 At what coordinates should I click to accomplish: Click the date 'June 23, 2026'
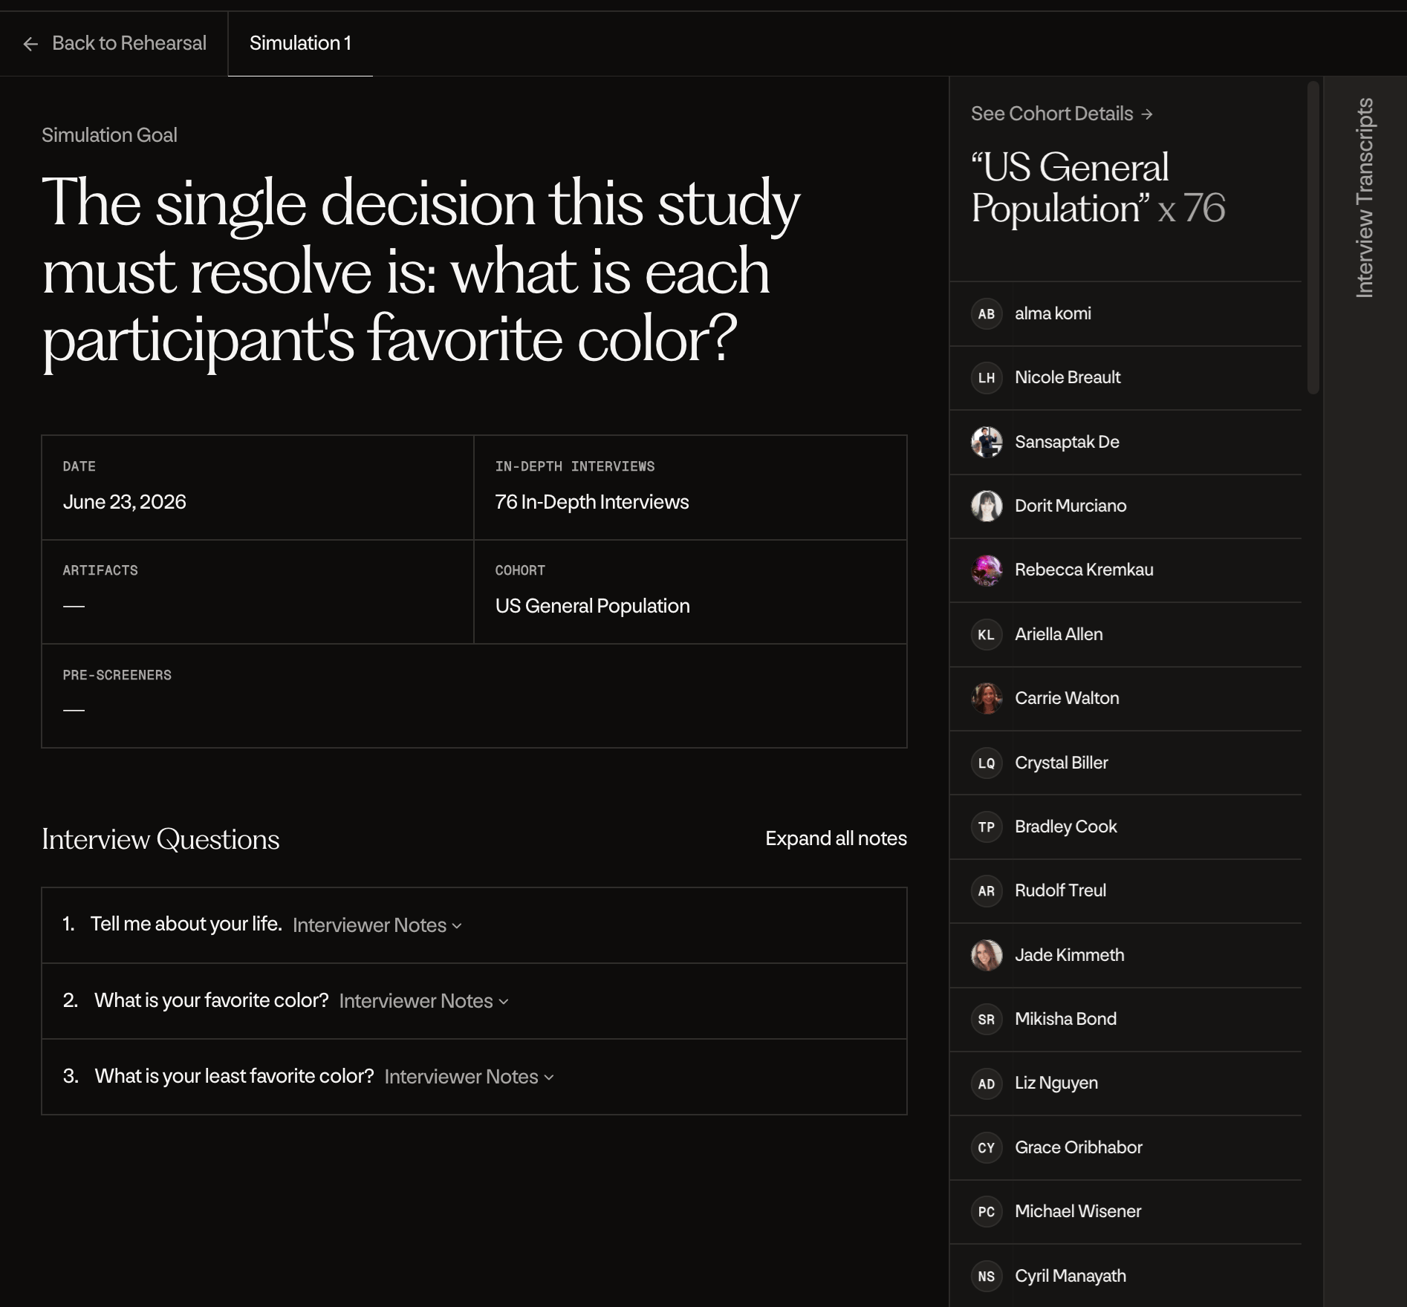pyautogui.click(x=125, y=502)
